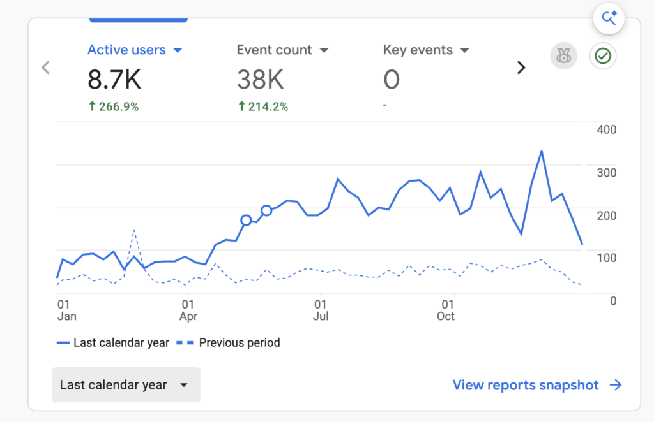This screenshot has width=654, height=422.
Task: Select the Active users 8.7K metric tab
Action: point(135,78)
